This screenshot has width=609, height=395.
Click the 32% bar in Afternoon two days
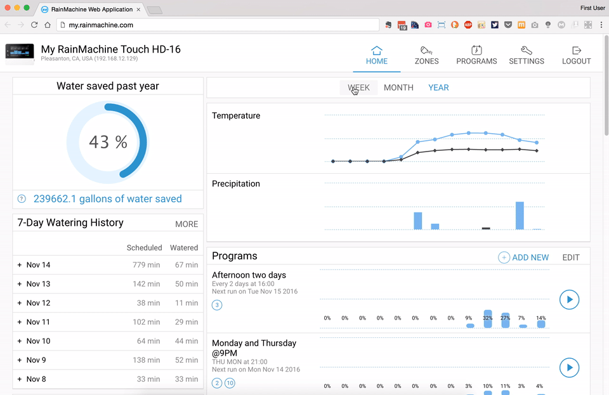488,319
